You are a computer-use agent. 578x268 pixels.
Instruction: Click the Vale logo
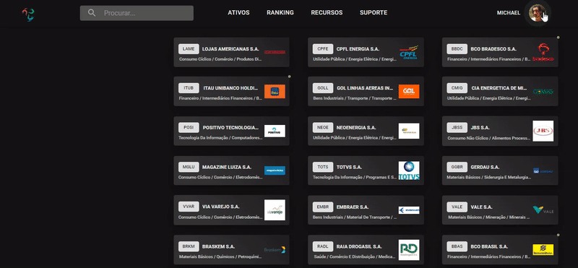coord(543,210)
